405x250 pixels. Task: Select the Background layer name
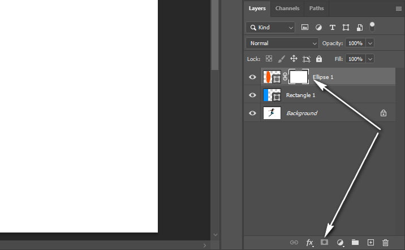click(301, 113)
